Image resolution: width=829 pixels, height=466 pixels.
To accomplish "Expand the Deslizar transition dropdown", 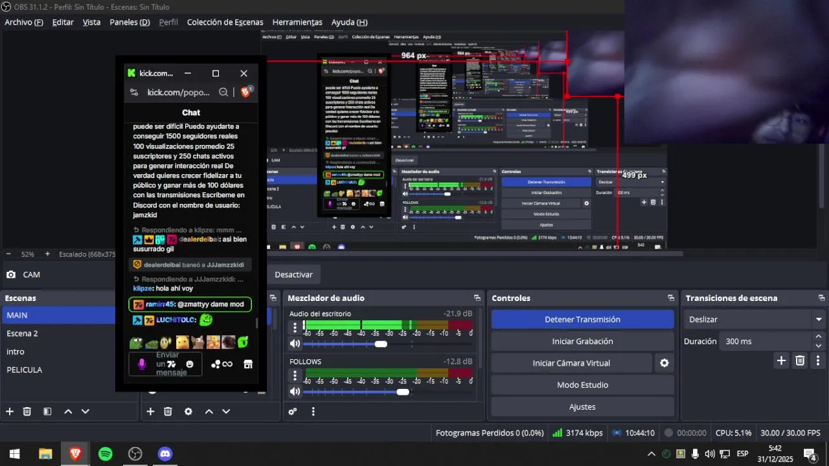I will [x=819, y=319].
